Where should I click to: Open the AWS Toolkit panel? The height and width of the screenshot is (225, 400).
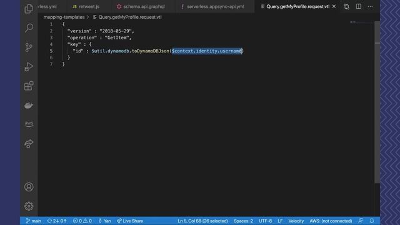click(29, 124)
